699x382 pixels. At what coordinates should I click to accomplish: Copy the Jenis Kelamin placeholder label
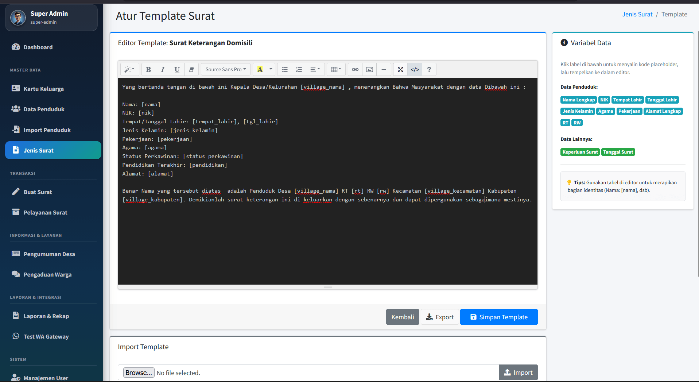click(x=578, y=111)
